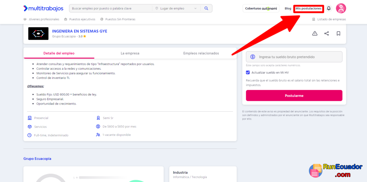Click 'Controlar accesos a la redes' bullet text
Screen dimensions: 367x182
(69, 69)
